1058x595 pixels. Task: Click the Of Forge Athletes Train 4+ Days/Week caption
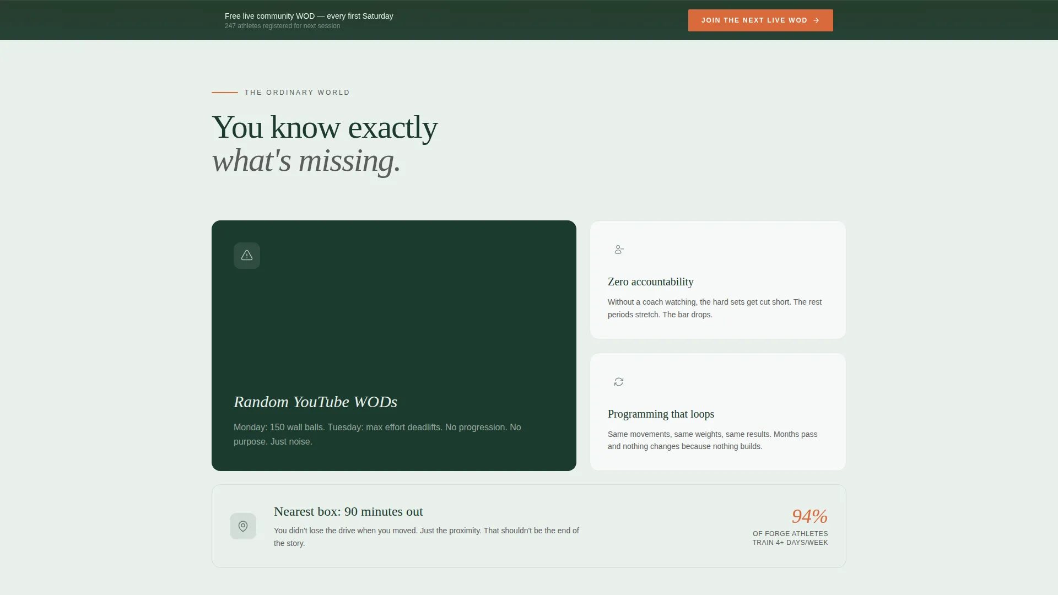pos(790,538)
